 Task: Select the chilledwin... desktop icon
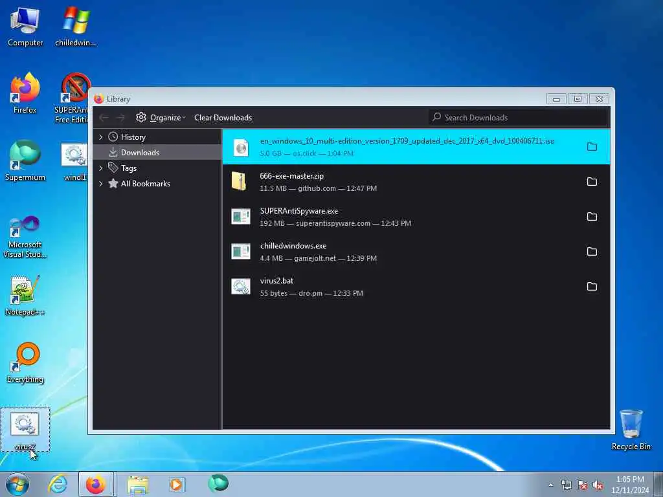pyautogui.click(x=75, y=27)
